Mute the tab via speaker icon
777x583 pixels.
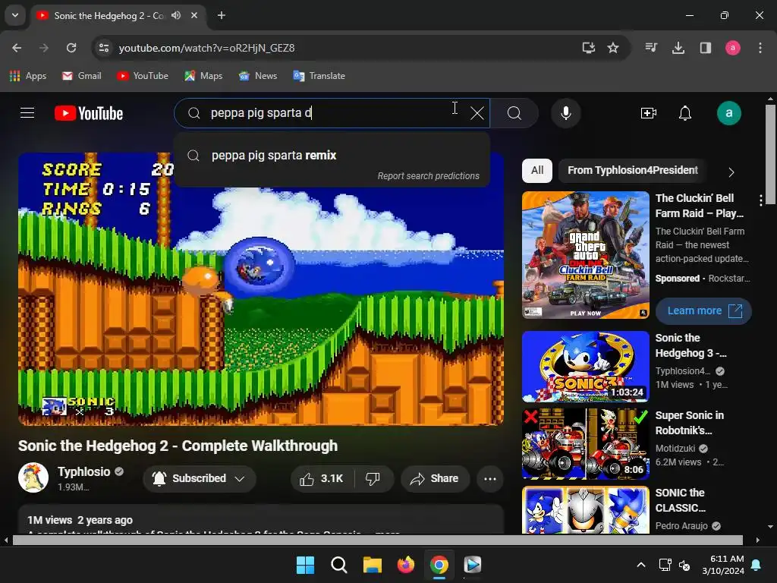(176, 15)
